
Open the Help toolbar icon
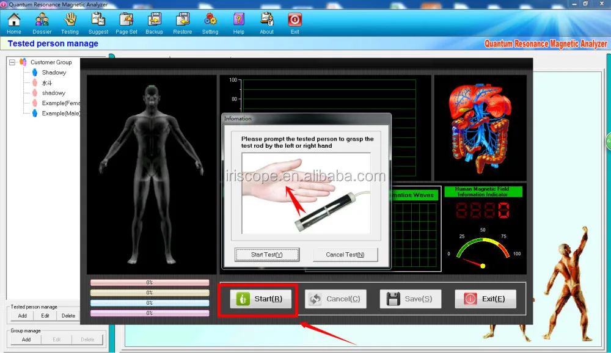point(238,23)
